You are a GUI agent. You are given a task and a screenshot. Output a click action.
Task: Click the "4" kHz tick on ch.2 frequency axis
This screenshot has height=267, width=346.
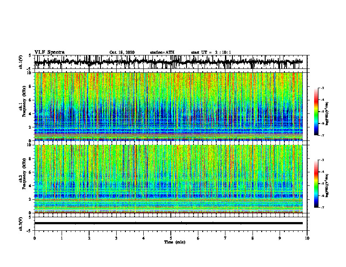30,186
